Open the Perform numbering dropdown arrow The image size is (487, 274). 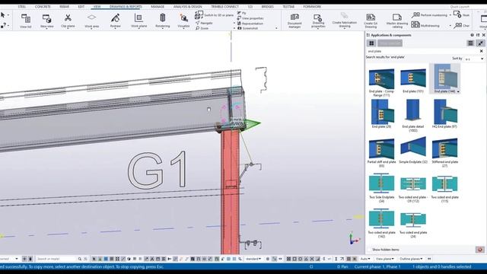coord(450,15)
